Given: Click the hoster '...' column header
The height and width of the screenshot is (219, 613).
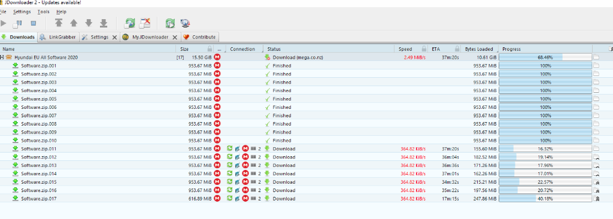Looking at the screenshot, I should 219,49.
